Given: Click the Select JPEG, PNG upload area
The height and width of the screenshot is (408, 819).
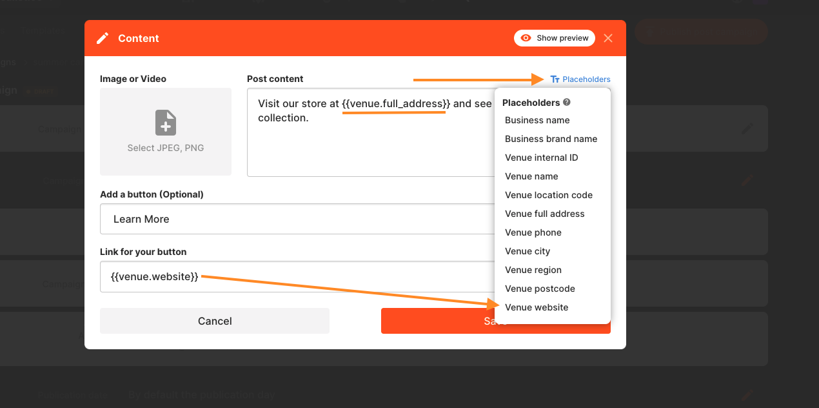Looking at the screenshot, I should (x=166, y=132).
